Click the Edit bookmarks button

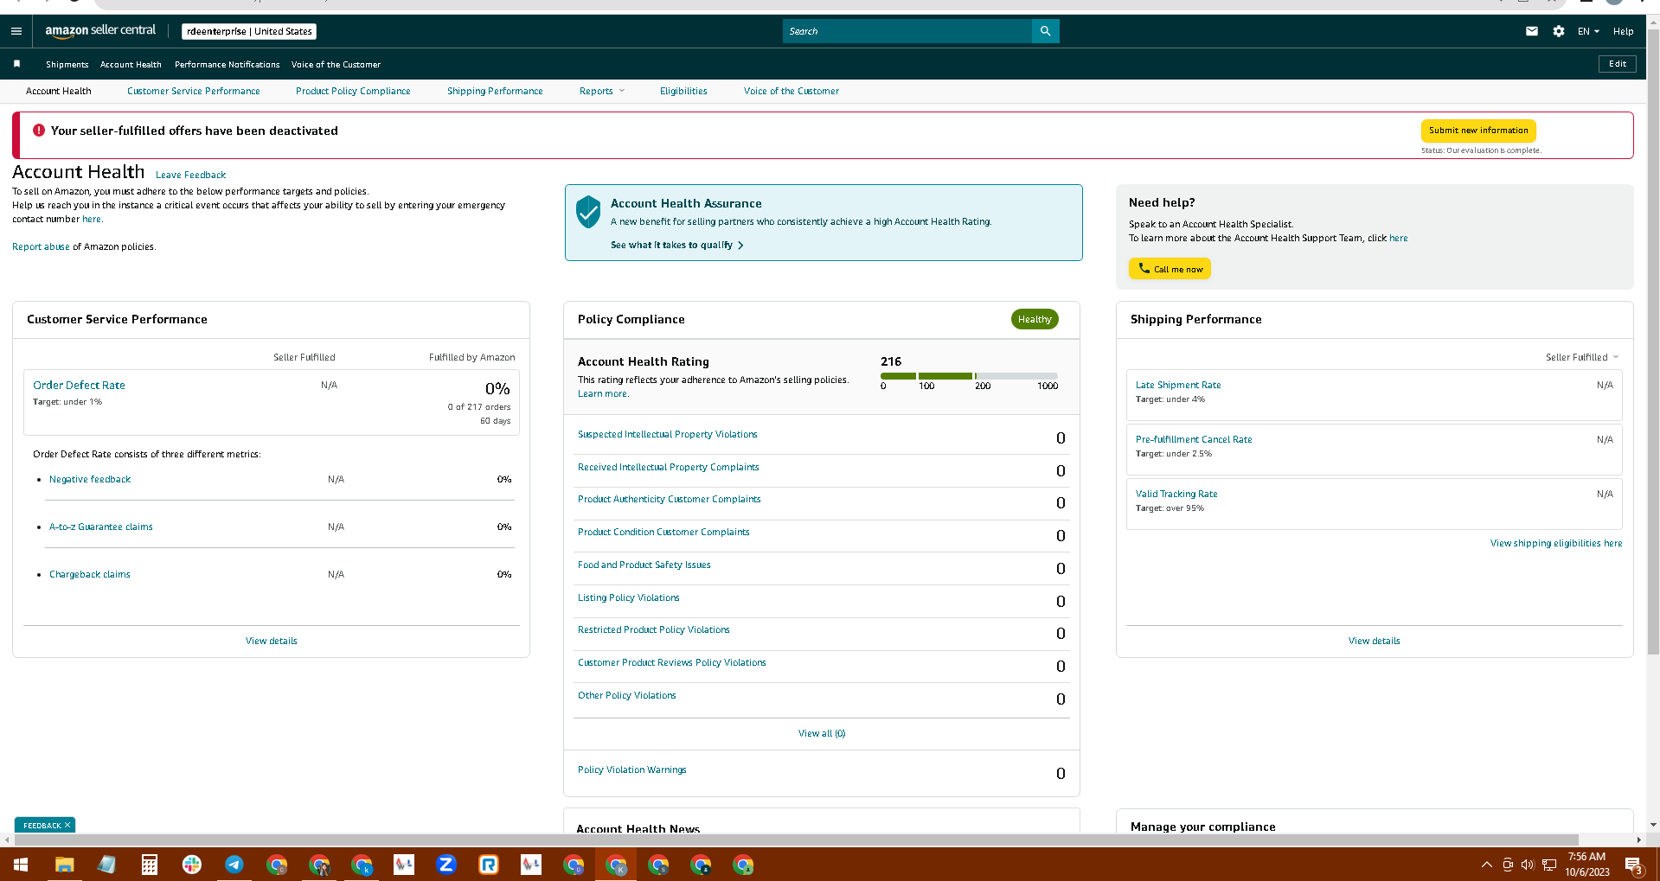[x=1618, y=64]
